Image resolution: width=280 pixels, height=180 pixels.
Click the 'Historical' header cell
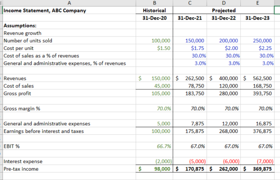coord(154,10)
